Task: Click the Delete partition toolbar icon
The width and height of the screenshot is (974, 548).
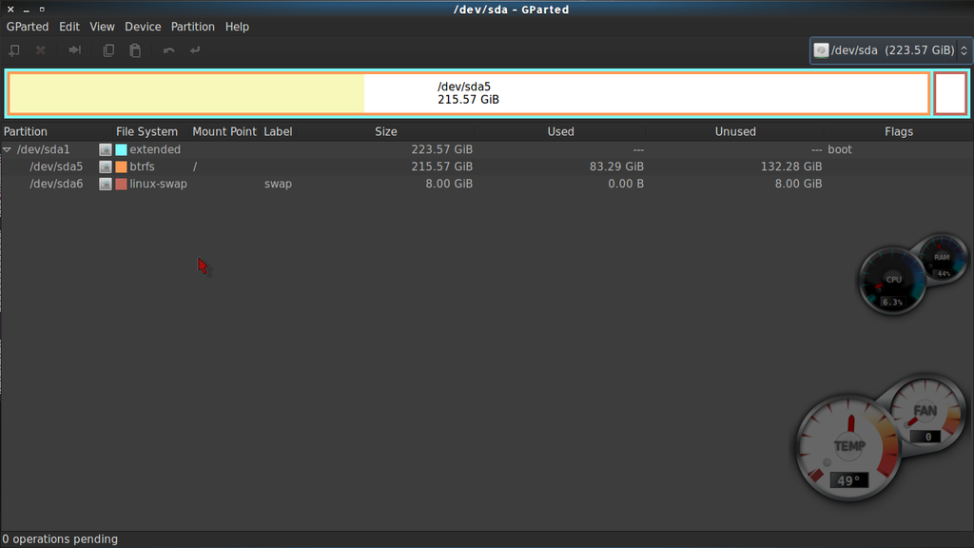Action: pyautogui.click(x=40, y=50)
